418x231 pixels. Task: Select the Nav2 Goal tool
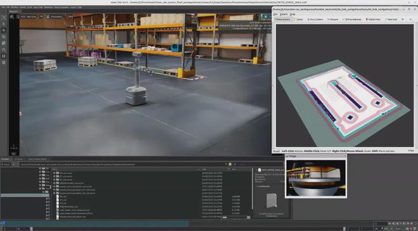pyautogui.click(x=391, y=20)
